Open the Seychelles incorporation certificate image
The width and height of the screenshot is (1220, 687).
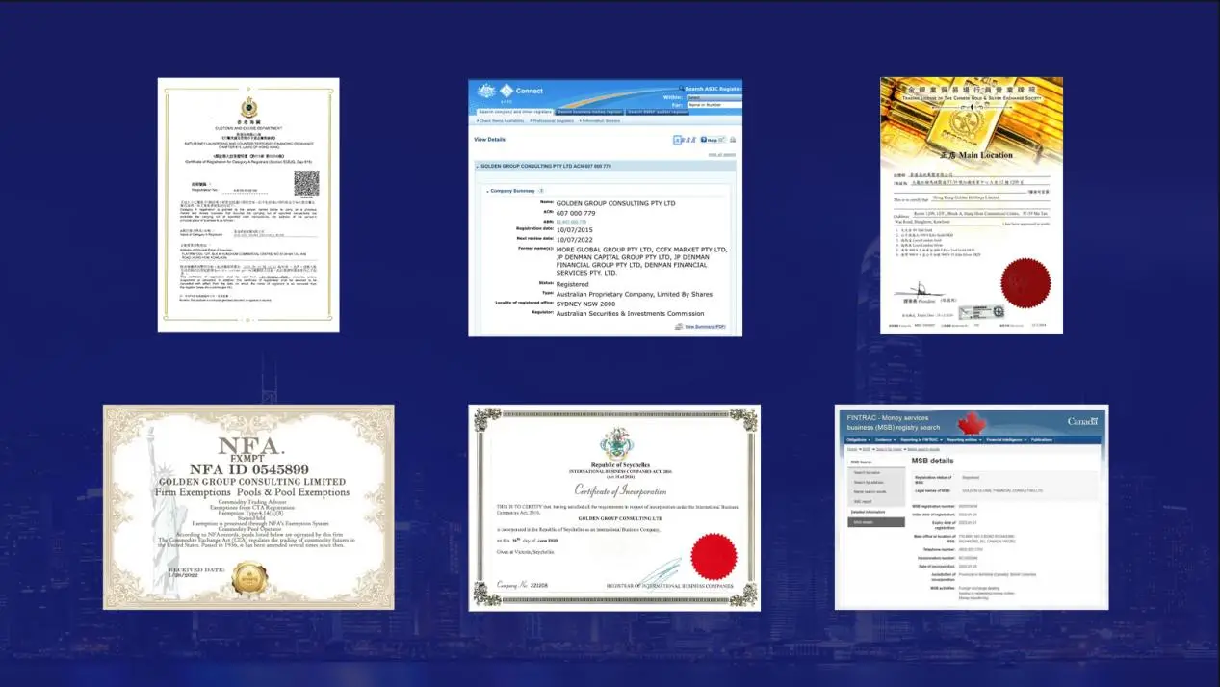click(x=614, y=508)
